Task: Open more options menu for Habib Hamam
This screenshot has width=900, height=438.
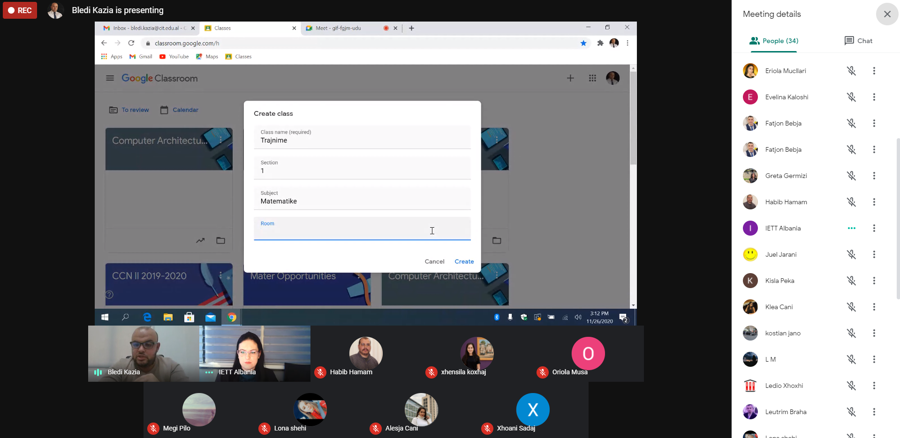Action: [874, 202]
